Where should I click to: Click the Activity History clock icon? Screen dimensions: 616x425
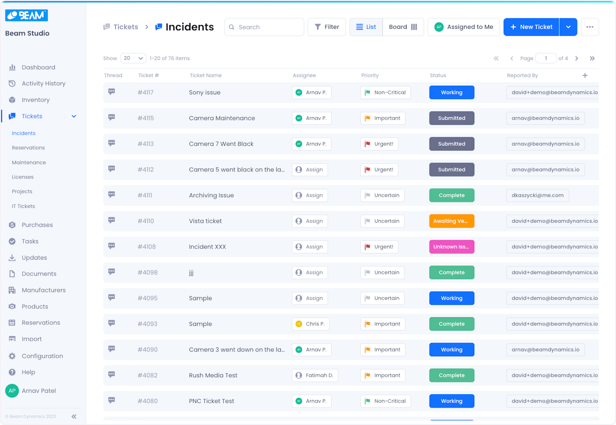(x=12, y=84)
